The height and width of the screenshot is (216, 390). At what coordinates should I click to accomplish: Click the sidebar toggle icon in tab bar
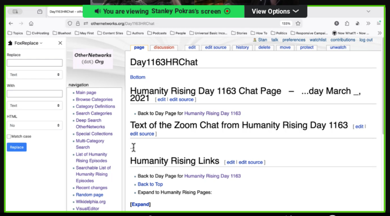(15, 11)
